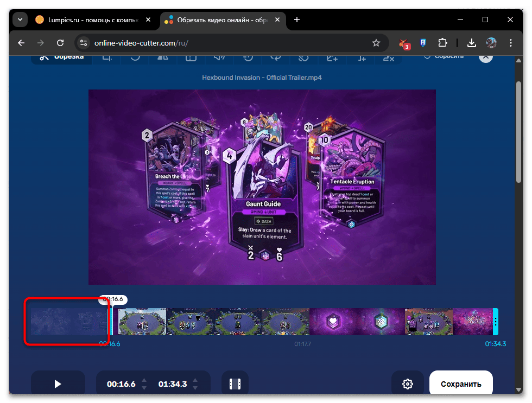Open the Chrome profile avatar
532x403 pixels.
click(491, 43)
